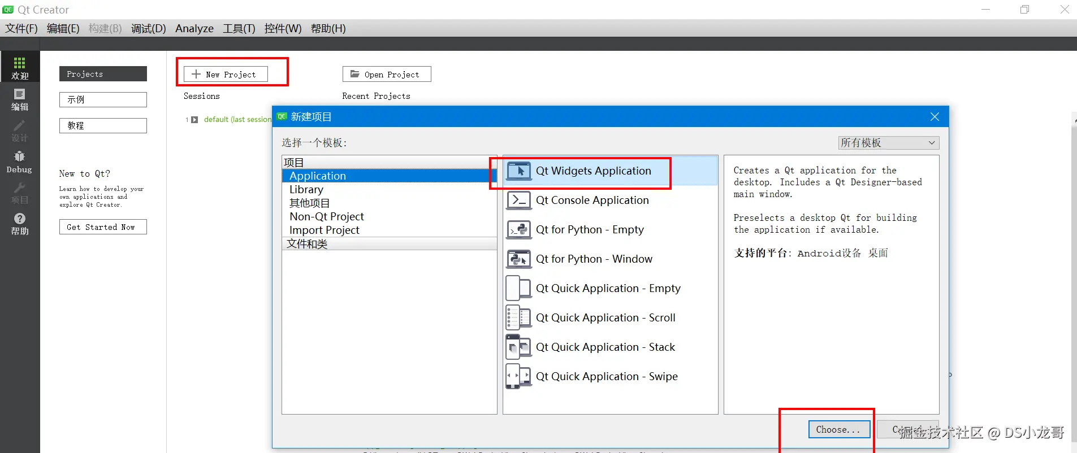1077x453 pixels.
Task: Select Qt Console Application template icon
Action: point(518,200)
